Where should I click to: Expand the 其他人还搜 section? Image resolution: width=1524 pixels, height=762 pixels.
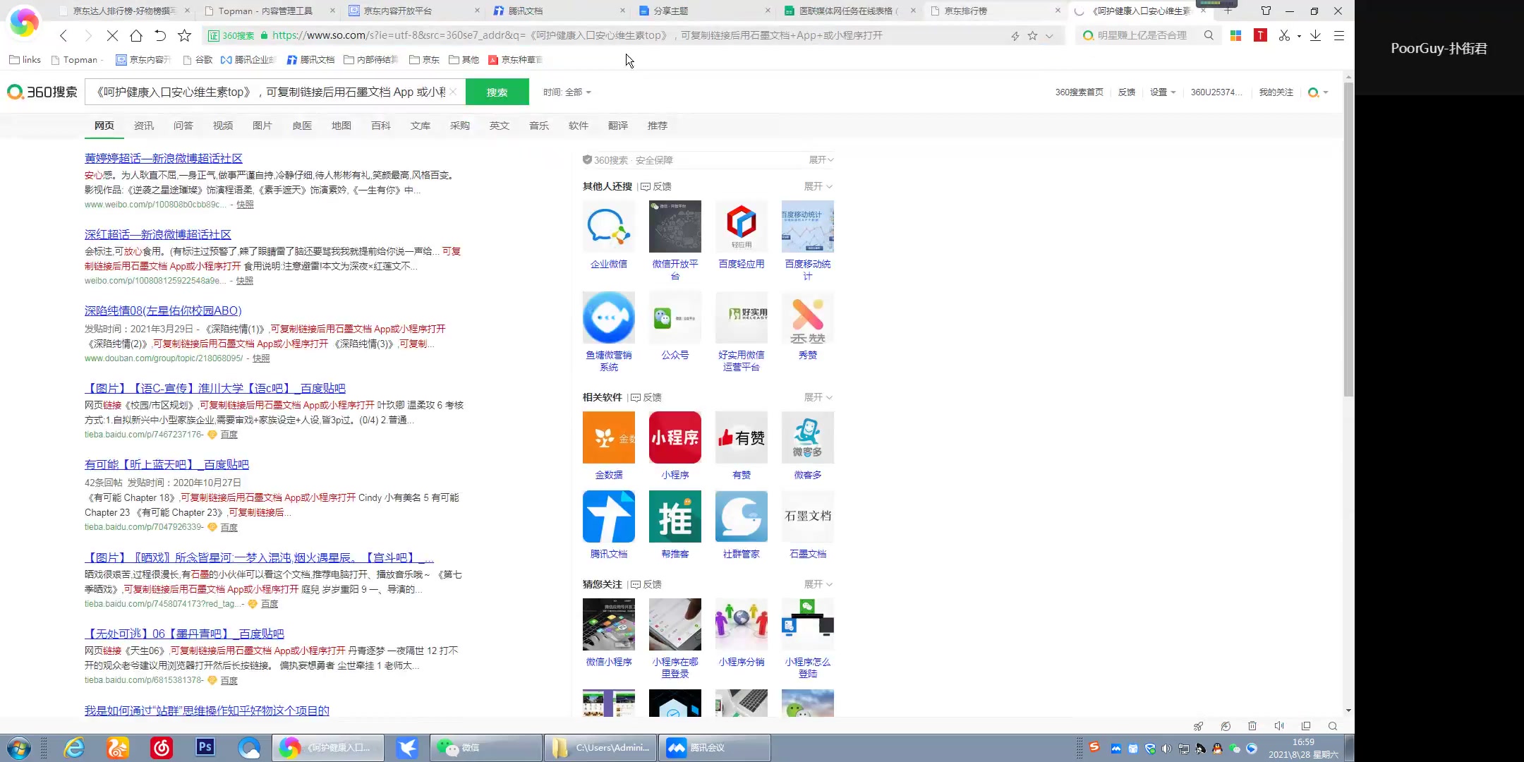(818, 186)
